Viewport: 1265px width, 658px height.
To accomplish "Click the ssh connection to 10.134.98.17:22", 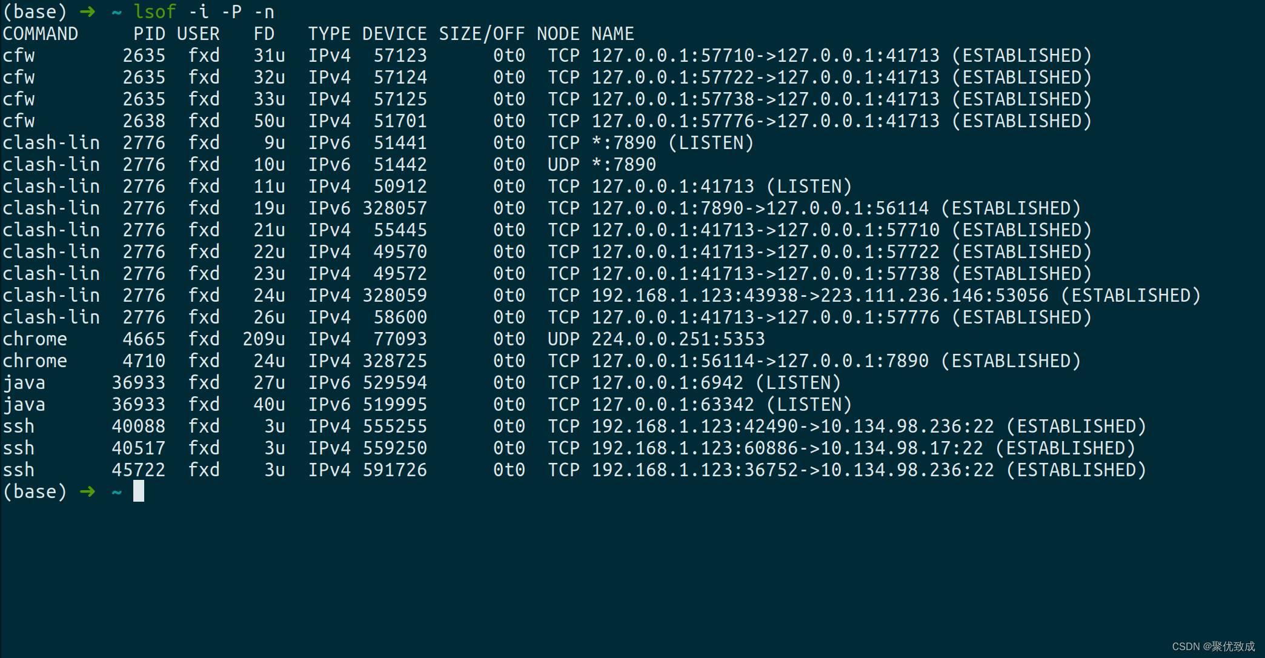I will [x=863, y=448].
